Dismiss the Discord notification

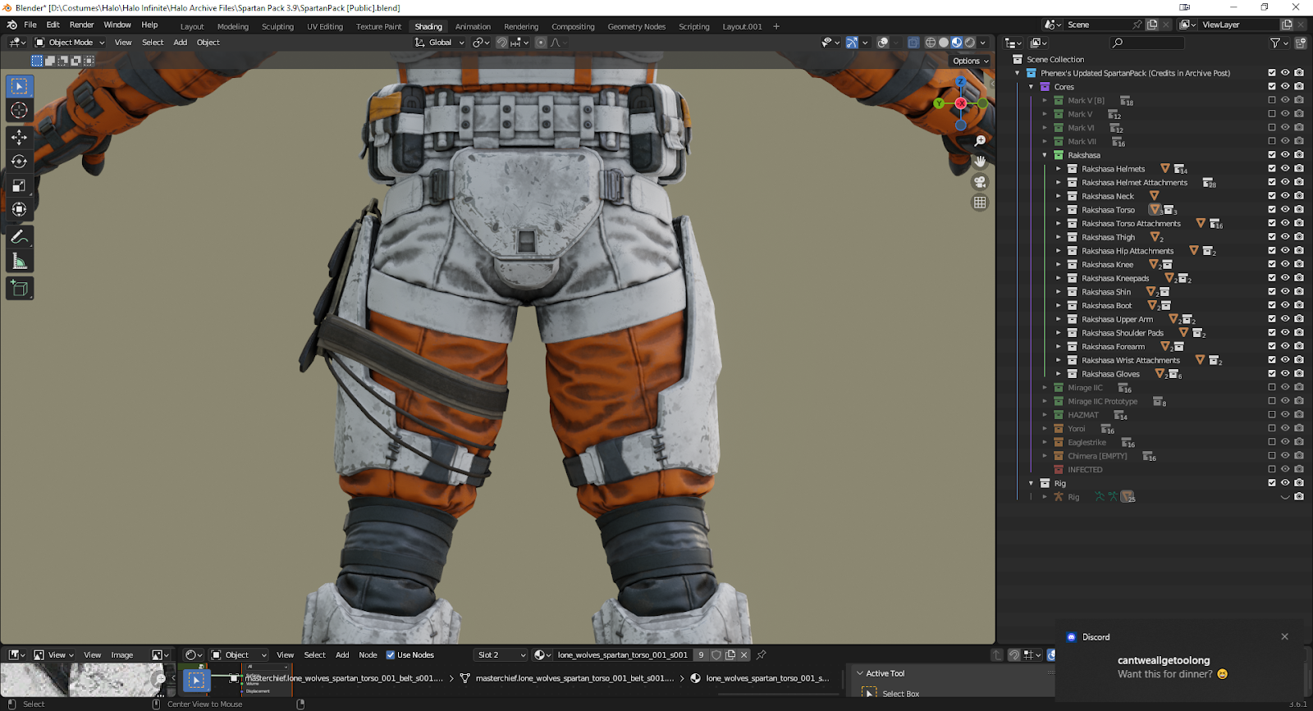click(1284, 637)
